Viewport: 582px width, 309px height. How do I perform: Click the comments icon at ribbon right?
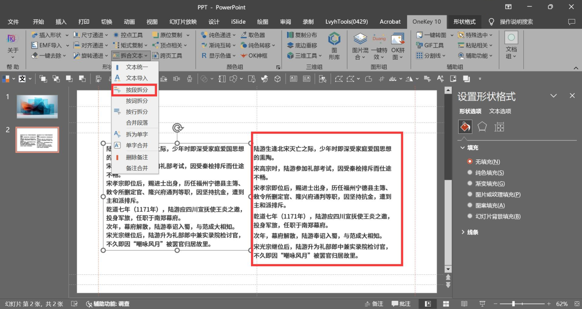pos(572,21)
